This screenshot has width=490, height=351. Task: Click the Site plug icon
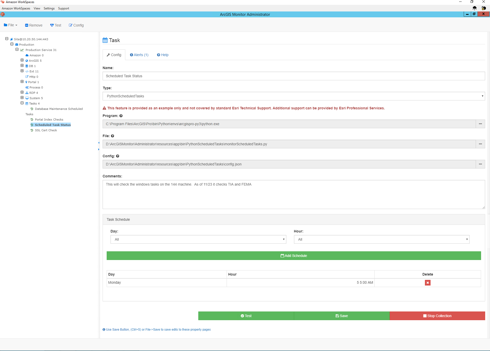pyautogui.click(x=11, y=39)
